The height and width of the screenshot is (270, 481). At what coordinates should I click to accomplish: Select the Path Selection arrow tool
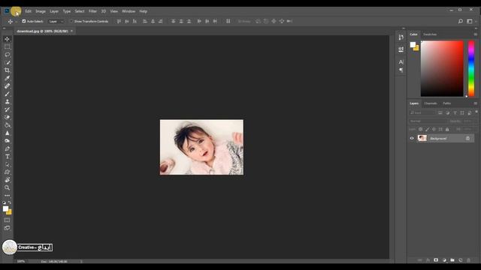point(7,164)
